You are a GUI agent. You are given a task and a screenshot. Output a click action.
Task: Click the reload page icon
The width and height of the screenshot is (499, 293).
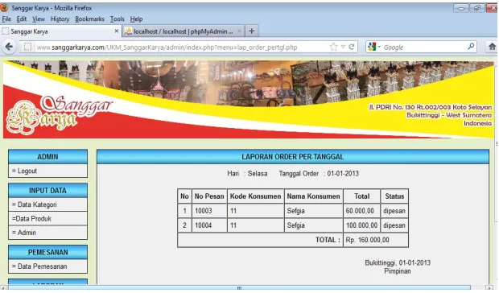(352, 47)
